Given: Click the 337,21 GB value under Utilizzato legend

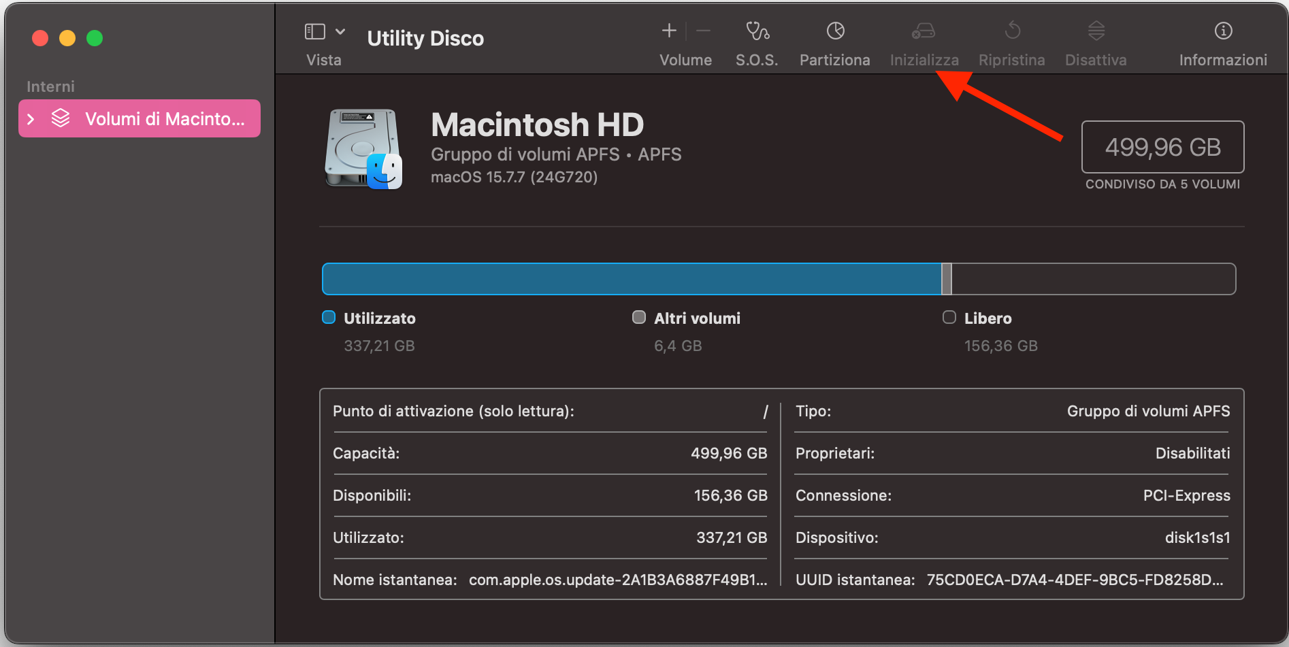Looking at the screenshot, I should (379, 346).
